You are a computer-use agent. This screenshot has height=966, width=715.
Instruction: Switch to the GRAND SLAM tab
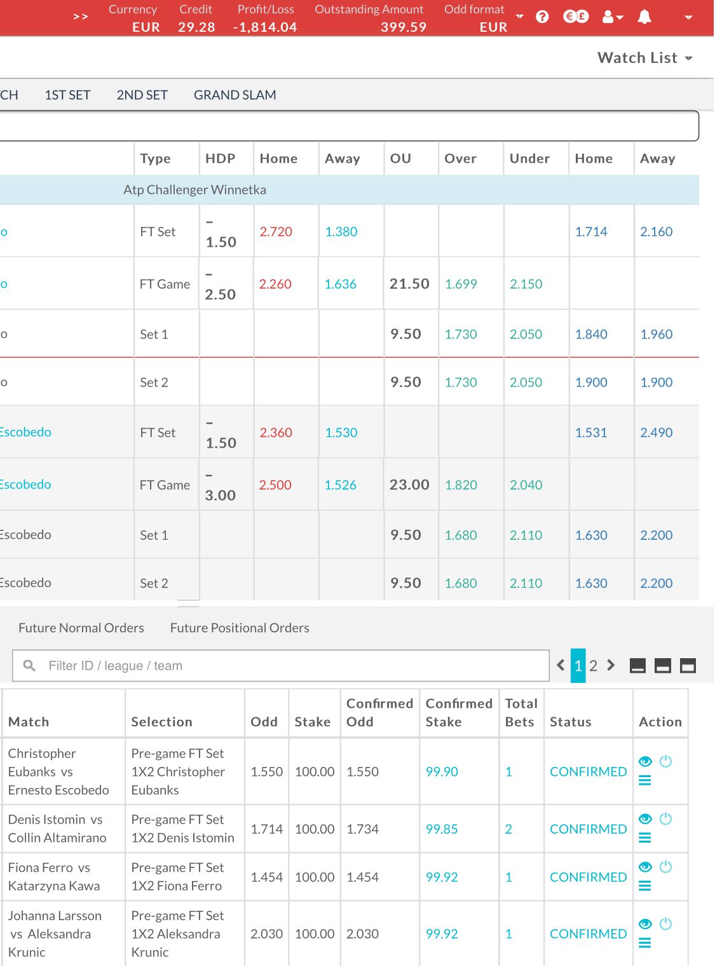pos(235,95)
